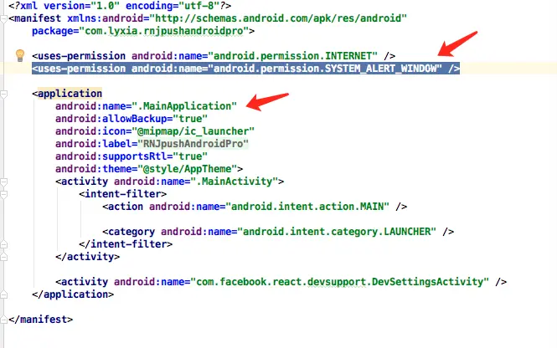Click the ".MainApplication" name value

(x=184, y=106)
